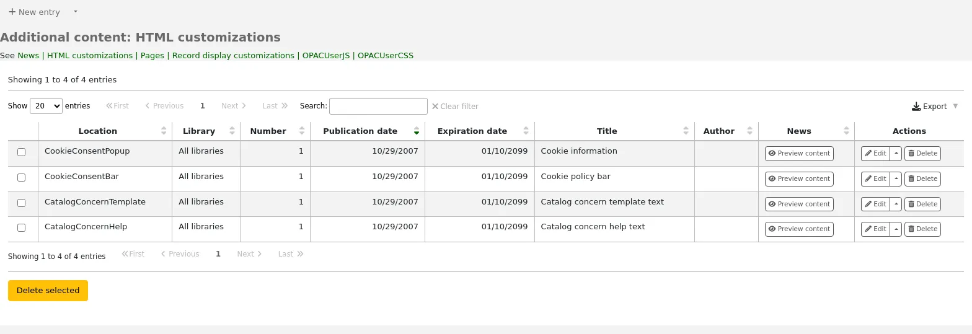The height and width of the screenshot is (334, 972).
Task: Click Last in the top pagination
Action: click(x=275, y=106)
